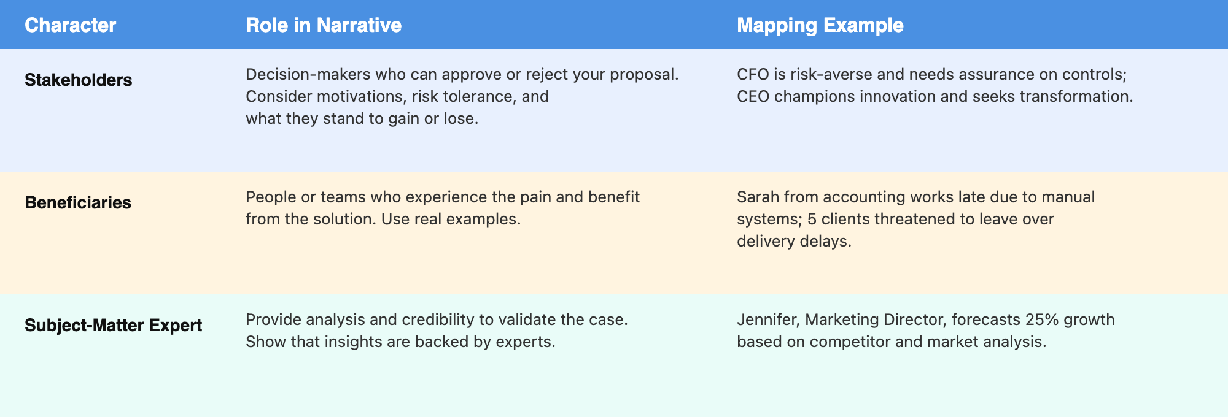1228x417 pixels.
Task: Select the Use real examples sentence
Action: 451,220
